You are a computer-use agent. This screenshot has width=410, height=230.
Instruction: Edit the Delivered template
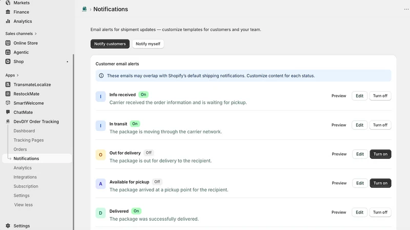point(359,212)
